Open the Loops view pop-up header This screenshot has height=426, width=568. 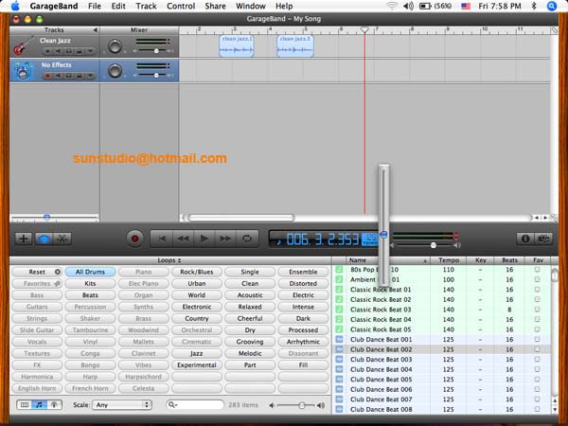[x=169, y=260]
